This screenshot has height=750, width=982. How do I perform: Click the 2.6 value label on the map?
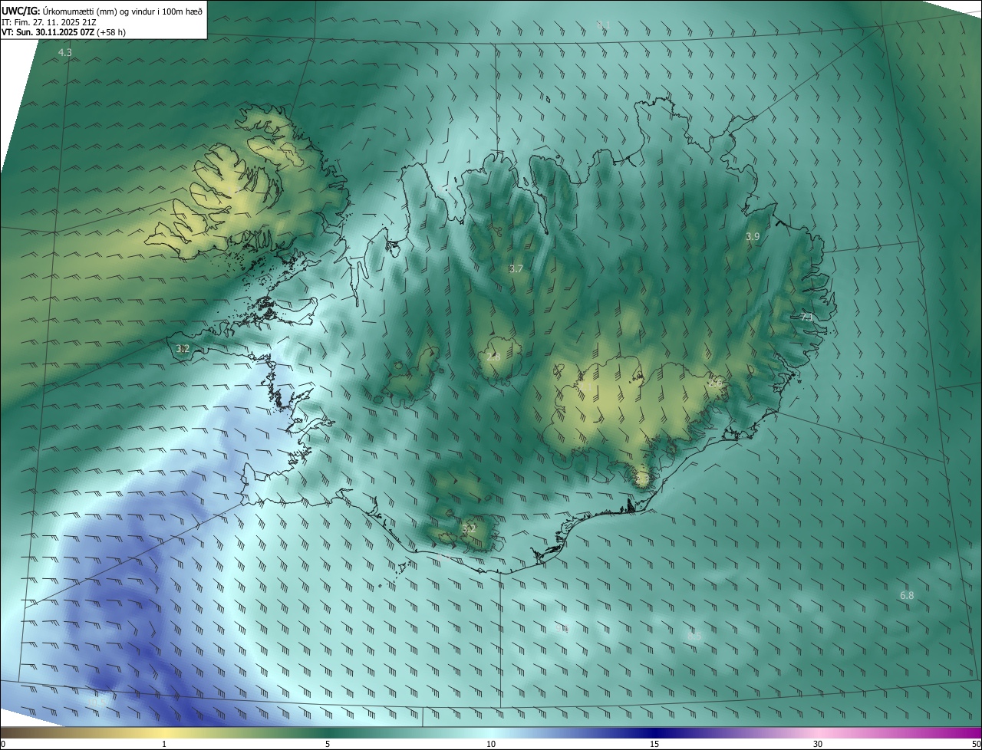coord(715,382)
